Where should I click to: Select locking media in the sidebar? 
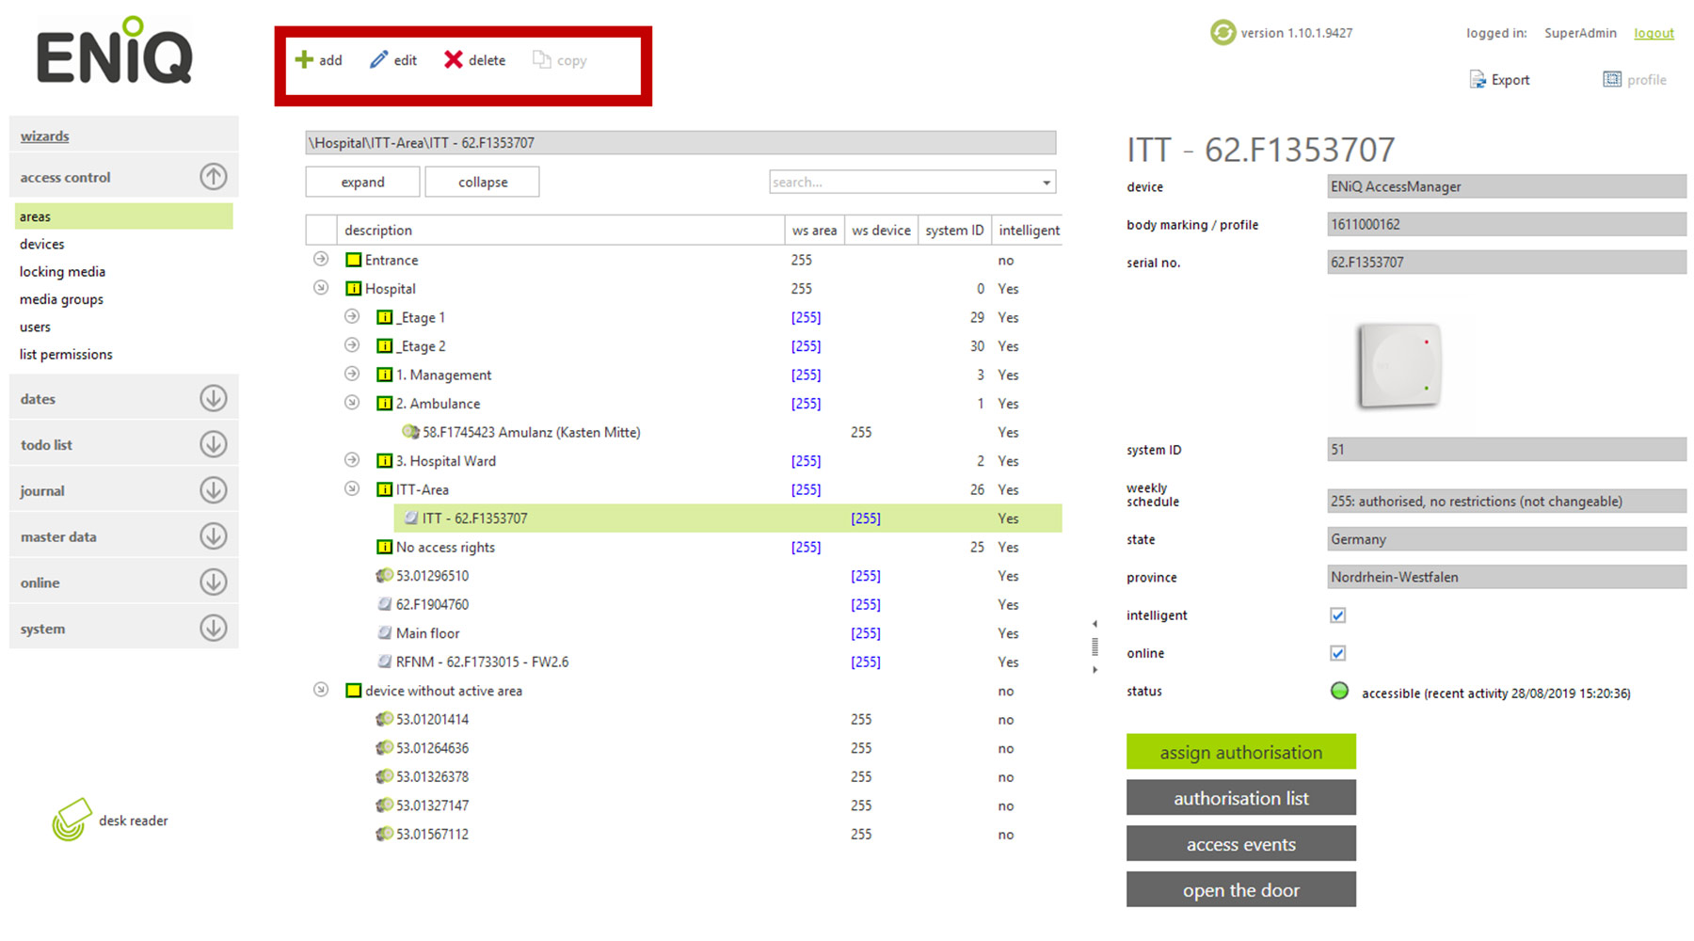[x=62, y=272]
